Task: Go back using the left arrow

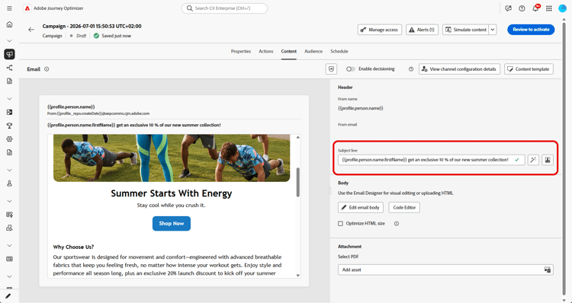Action: 31,30
